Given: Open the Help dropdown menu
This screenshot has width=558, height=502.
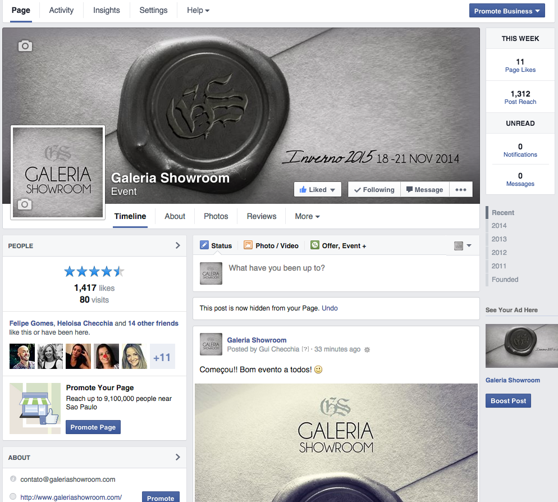Looking at the screenshot, I should [198, 10].
